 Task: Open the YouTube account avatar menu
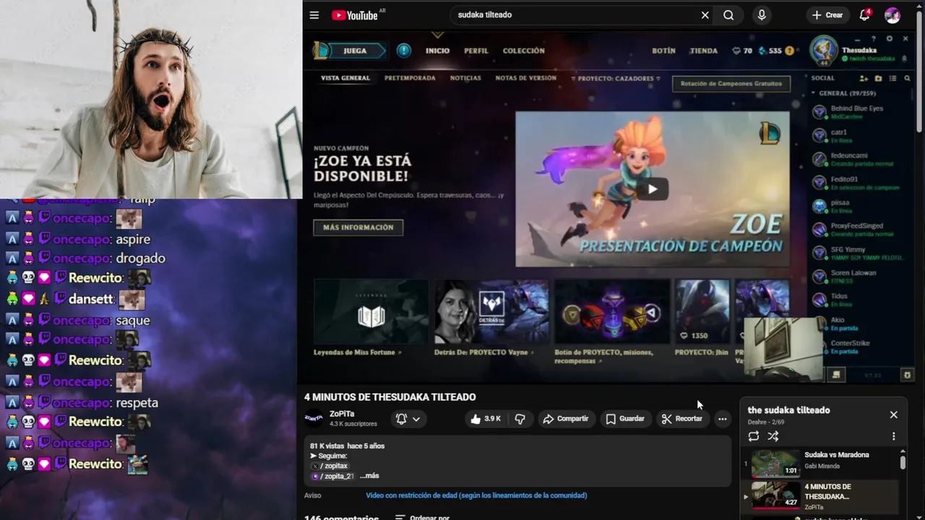892,15
